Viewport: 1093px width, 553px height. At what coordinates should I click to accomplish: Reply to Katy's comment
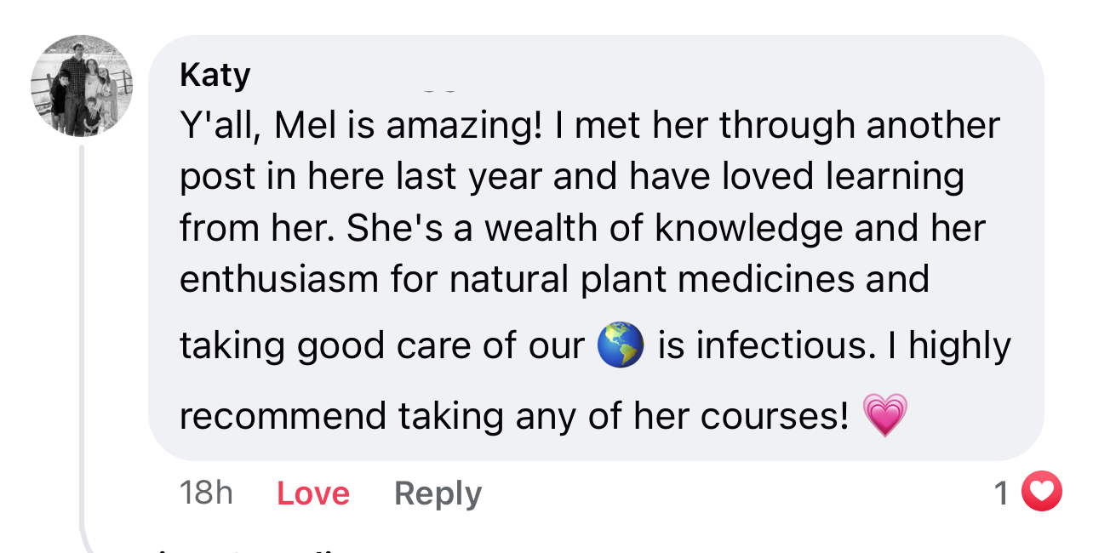(438, 493)
